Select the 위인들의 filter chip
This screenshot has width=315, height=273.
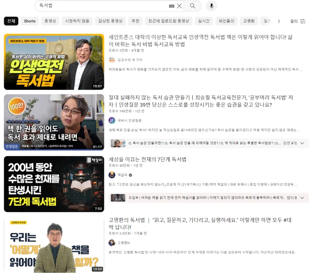tap(226, 21)
